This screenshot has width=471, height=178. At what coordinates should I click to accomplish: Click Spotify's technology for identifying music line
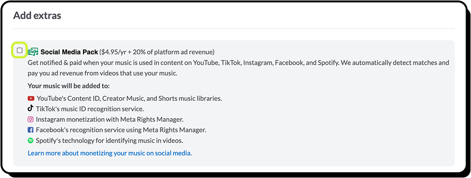109,140
